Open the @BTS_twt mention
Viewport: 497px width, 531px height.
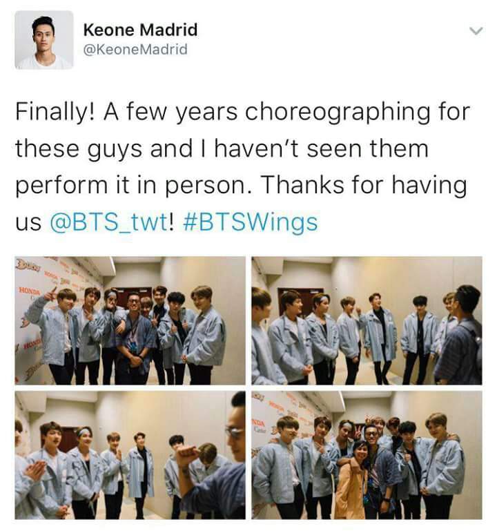click(109, 222)
